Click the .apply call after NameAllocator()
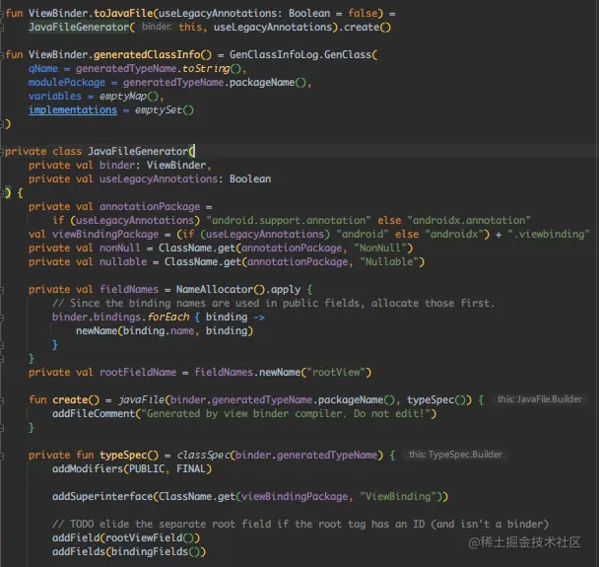Viewport: 599px width, 567px height. (283, 289)
